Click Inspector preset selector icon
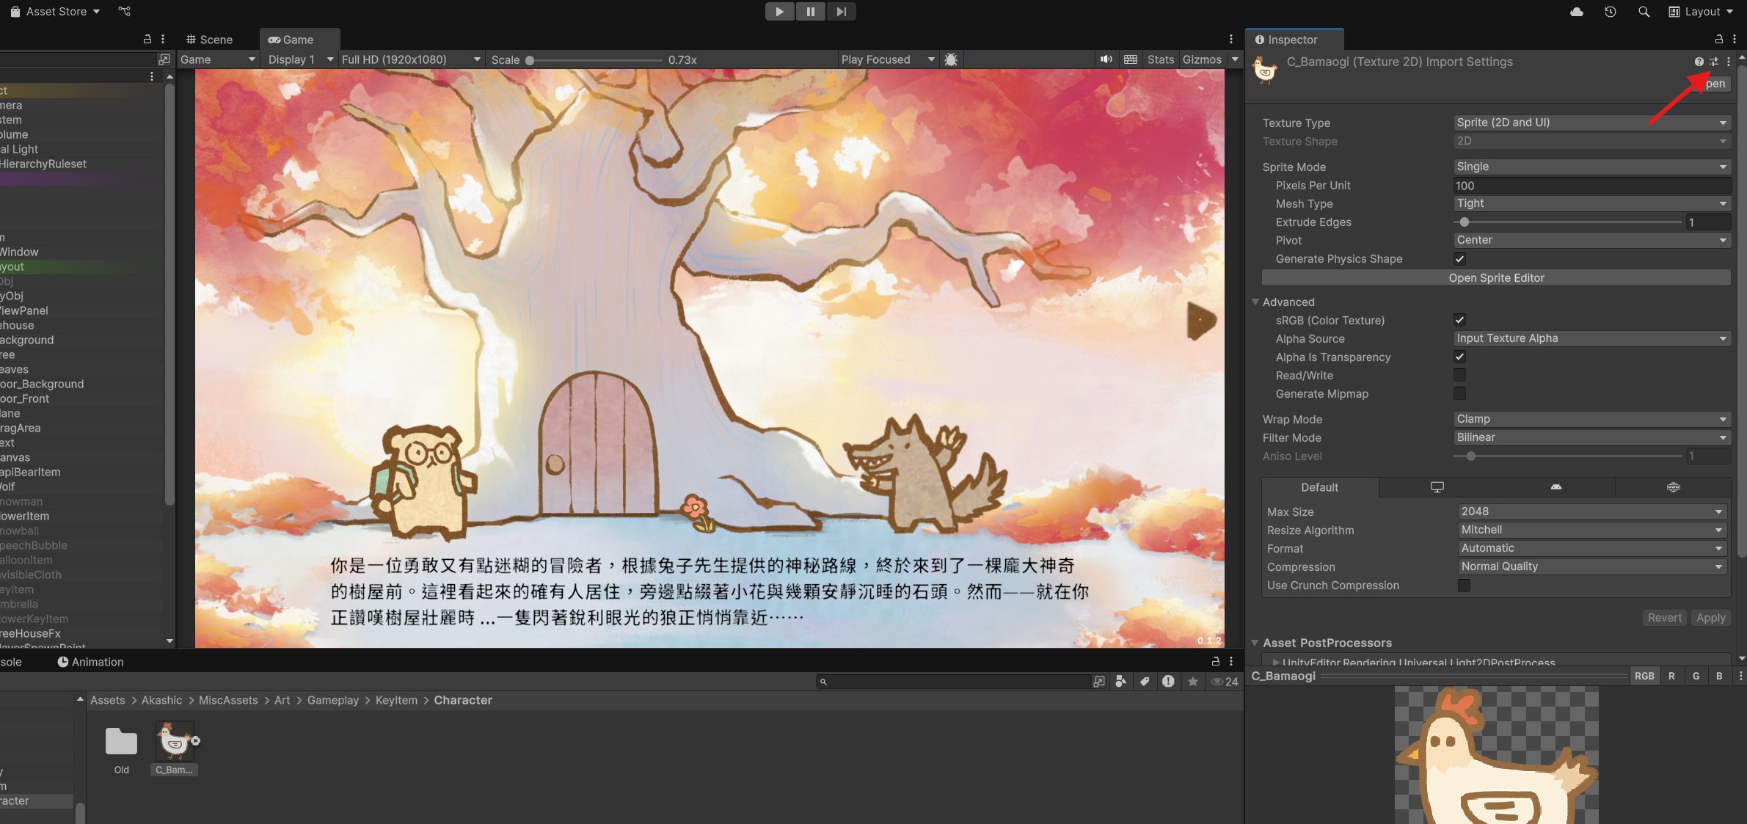Image resolution: width=1747 pixels, height=824 pixels. (x=1714, y=62)
